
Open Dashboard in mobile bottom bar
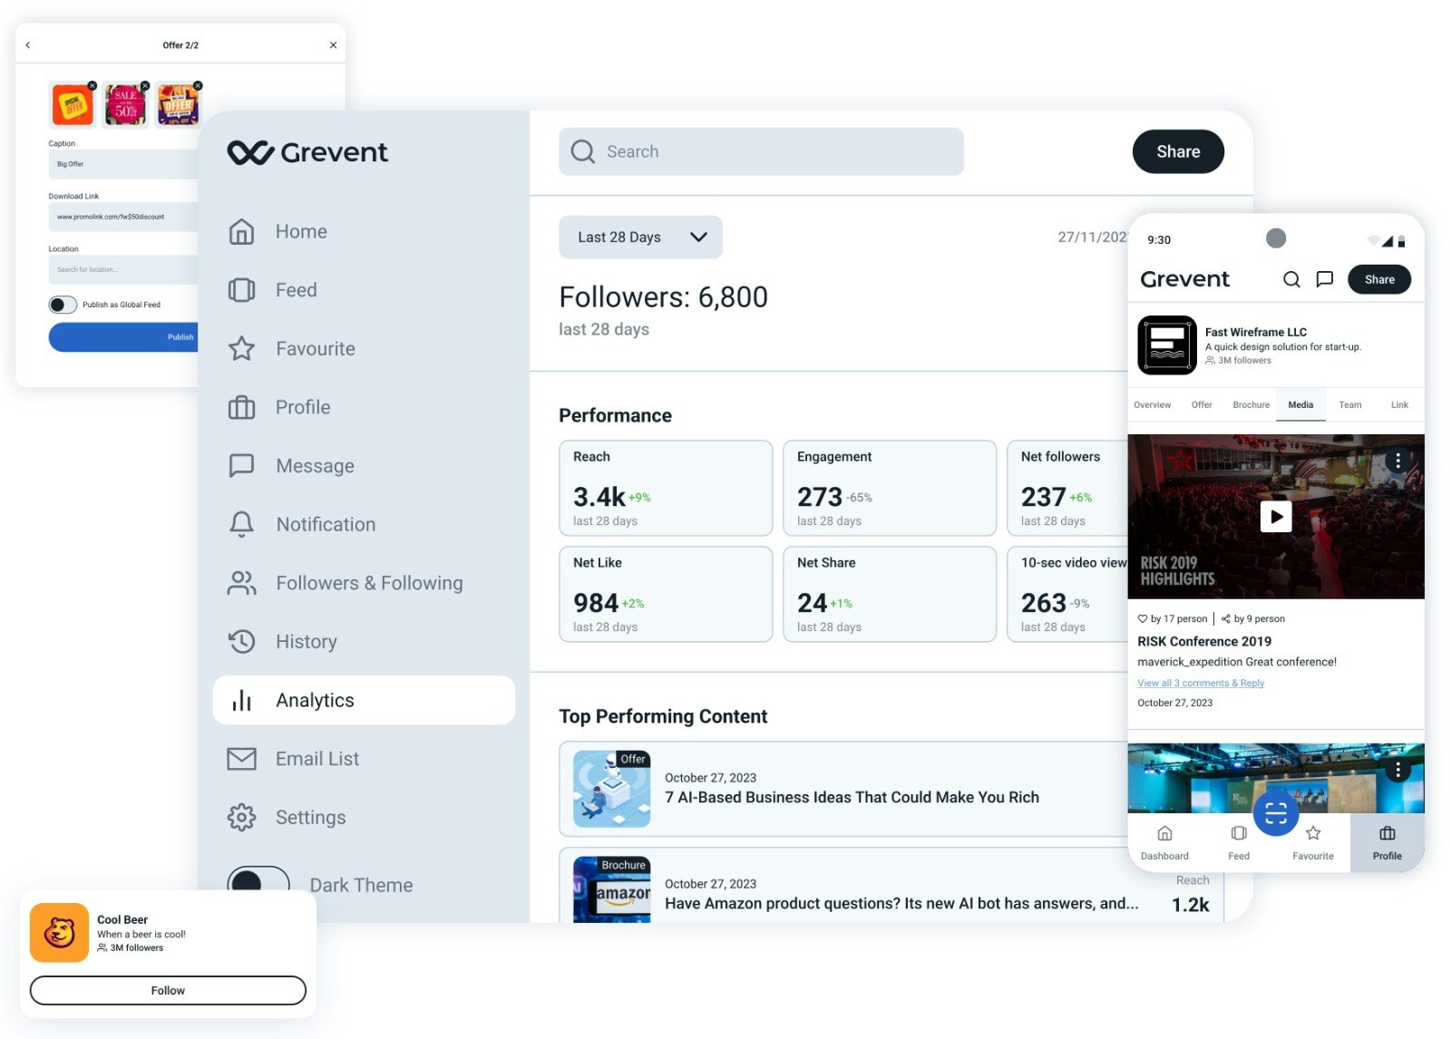point(1164,843)
